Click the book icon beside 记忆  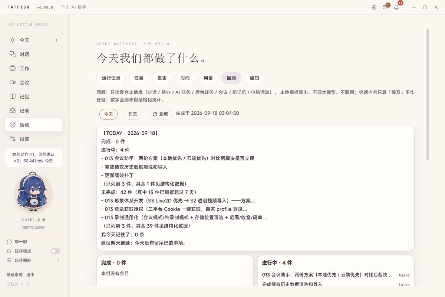pyautogui.click(x=13, y=97)
